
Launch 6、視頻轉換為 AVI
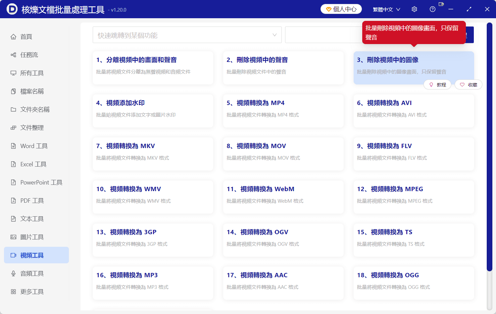[414, 111]
